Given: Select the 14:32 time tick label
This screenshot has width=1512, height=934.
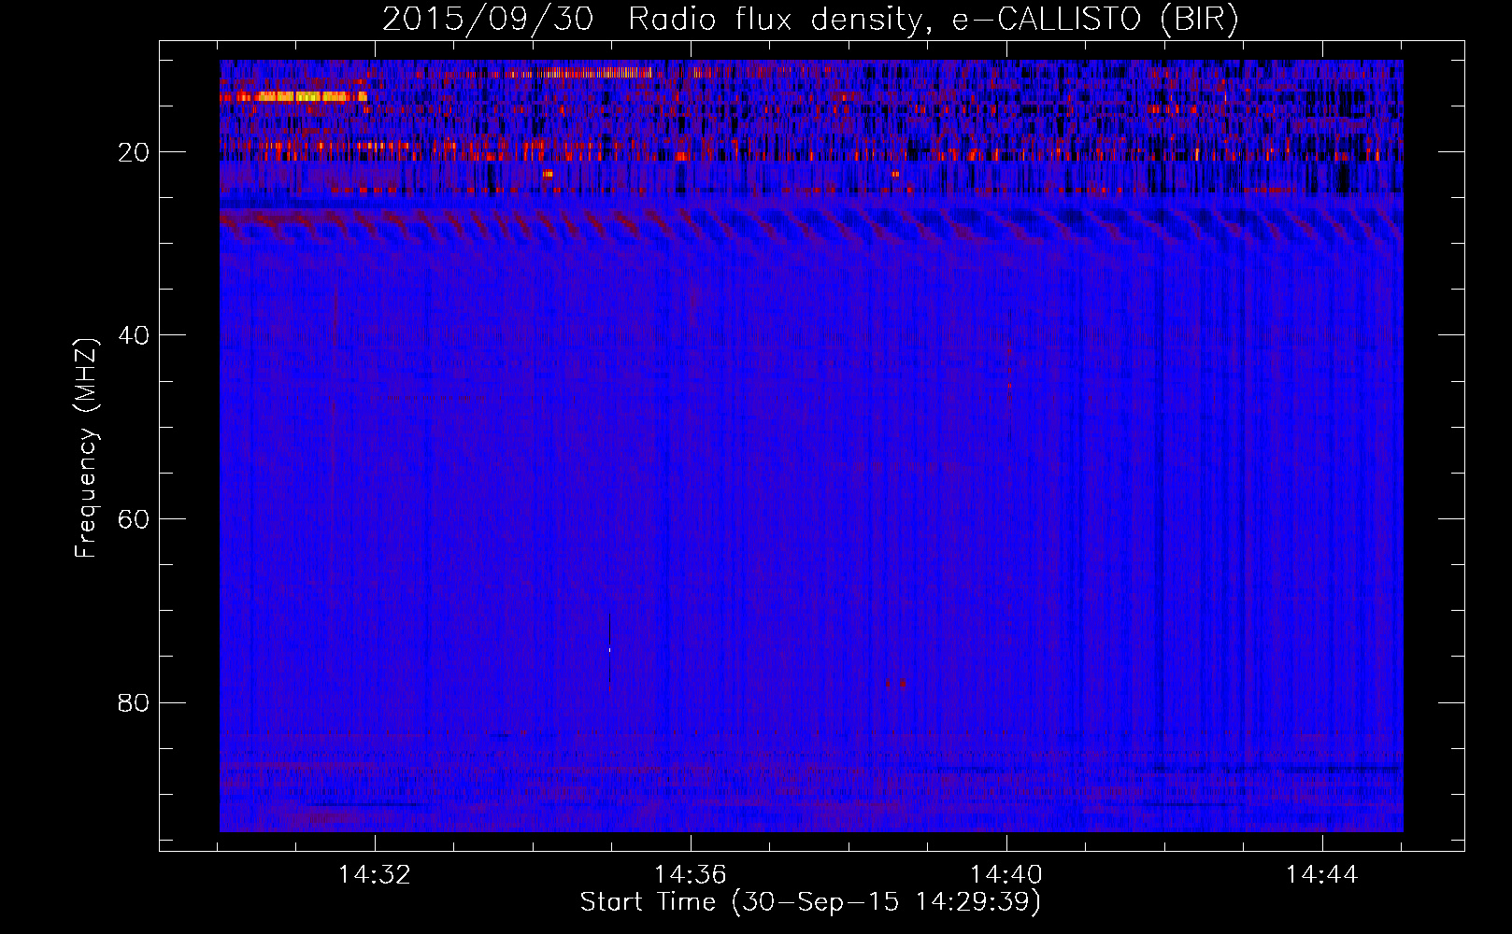Looking at the screenshot, I should click(x=375, y=875).
